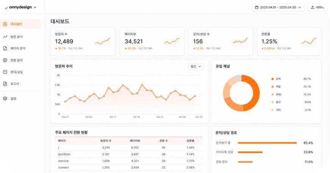Click the export upload icon
The height and width of the screenshot is (173, 330).
point(313,7)
